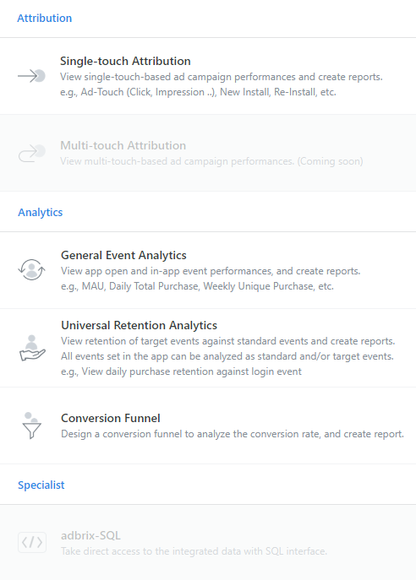Choose Universal Retention Analytics title
Image resolution: width=416 pixels, height=580 pixels.
[x=139, y=325]
